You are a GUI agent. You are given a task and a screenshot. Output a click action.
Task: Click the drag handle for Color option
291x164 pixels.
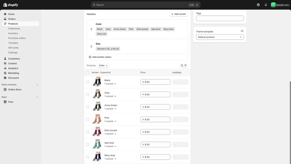91,29
